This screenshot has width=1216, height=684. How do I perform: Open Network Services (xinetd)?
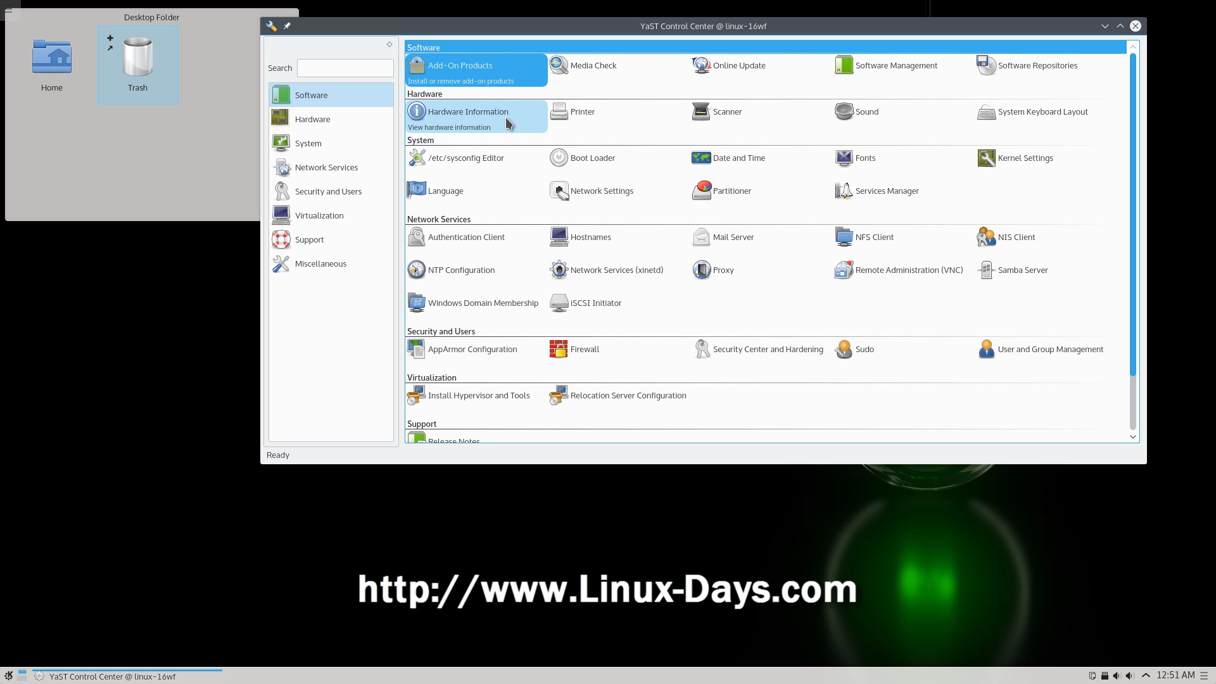tap(607, 270)
